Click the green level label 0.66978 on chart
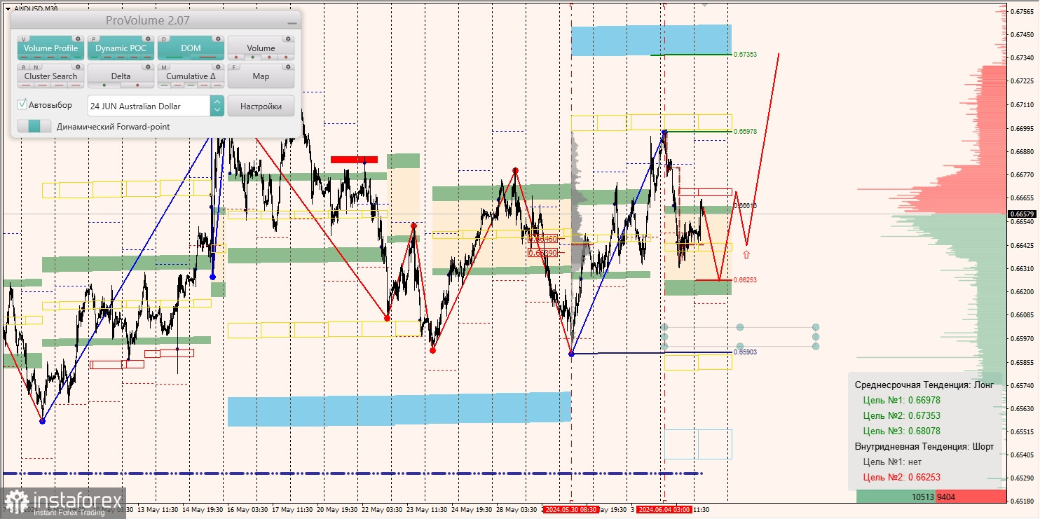The height and width of the screenshot is (519, 1040). point(745,131)
